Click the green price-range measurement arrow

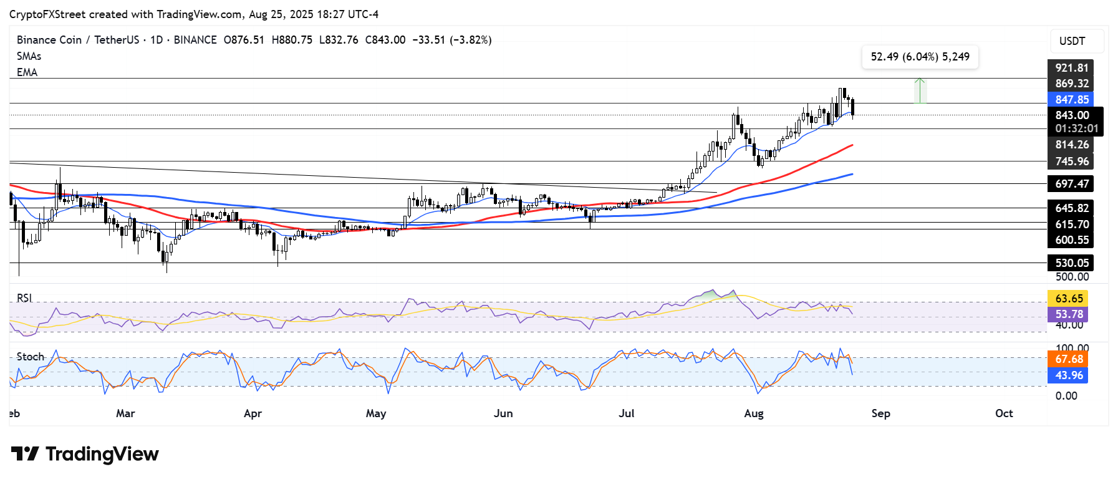click(x=920, y=90)
